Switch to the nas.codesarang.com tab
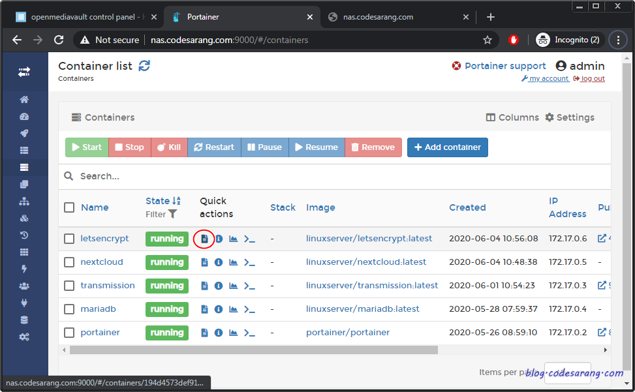This screenshot has height=392, width=635. pos(399,17)
